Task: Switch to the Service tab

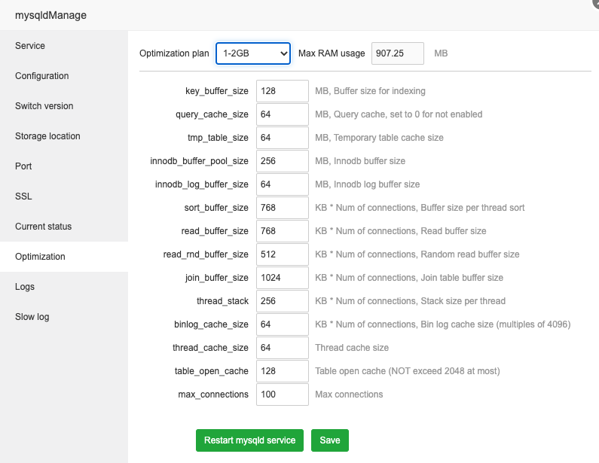Action: click(30, 46)
